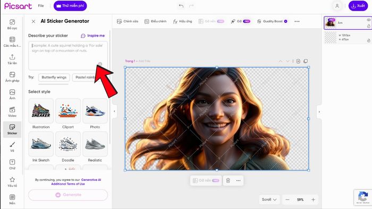The image size is (372, 209).
Task: Click the Thử miễn phí button
Action: click(70, 6)
